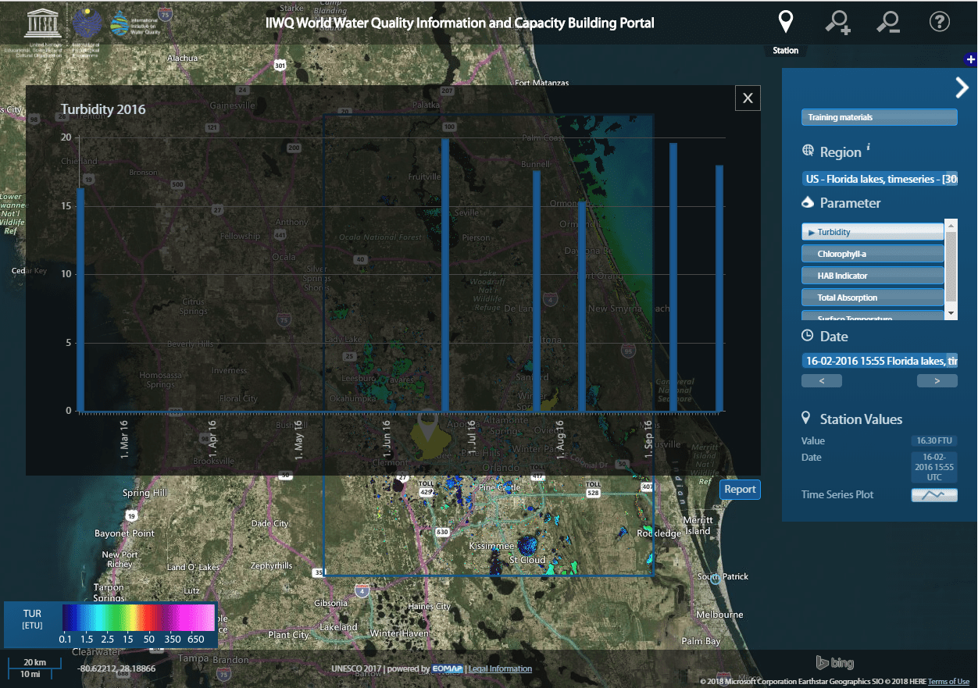Go to the previous date with left arrow
978x688 pixels.
[x=821, y=381]
